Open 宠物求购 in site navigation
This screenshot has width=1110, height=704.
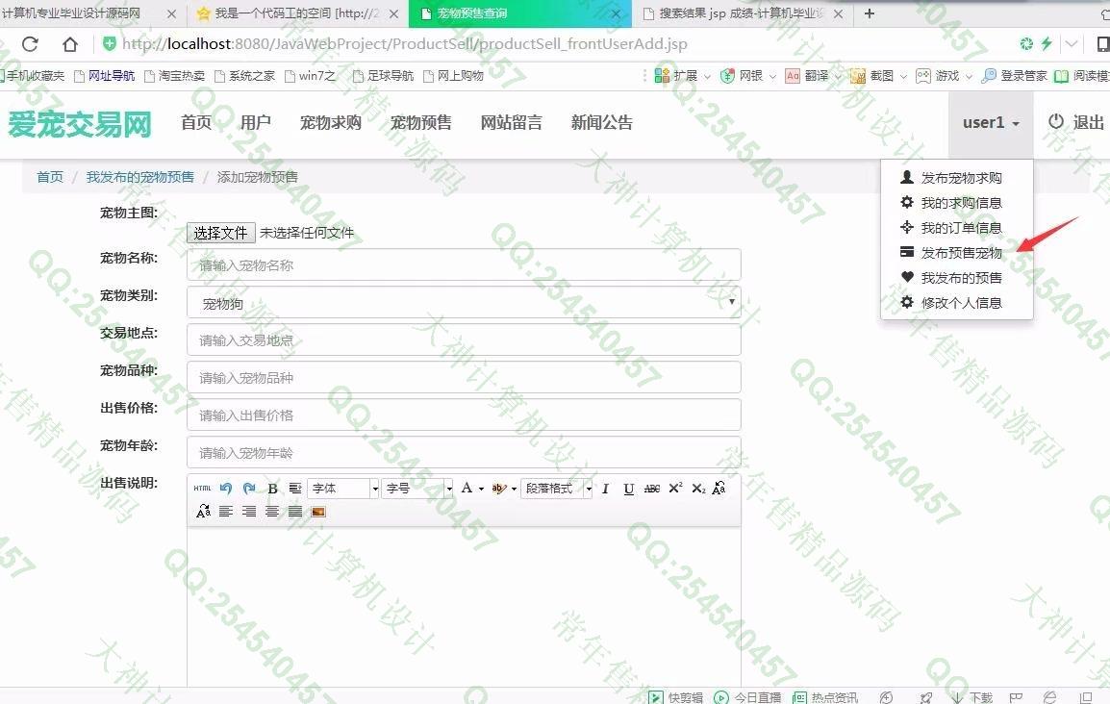331,122
